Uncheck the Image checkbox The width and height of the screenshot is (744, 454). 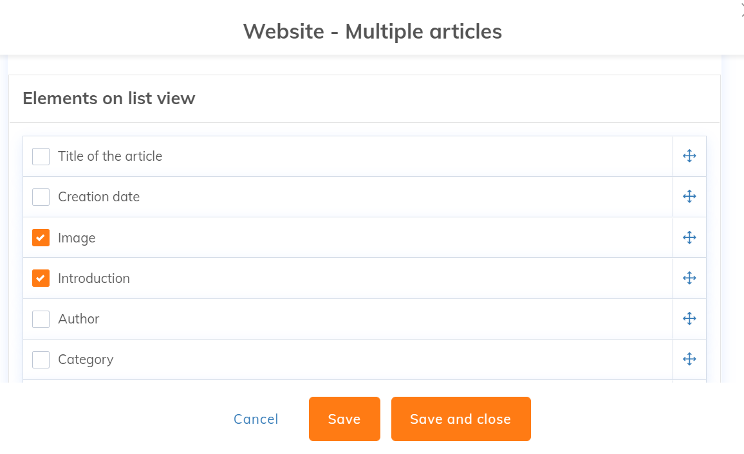[x=41, y=238]
